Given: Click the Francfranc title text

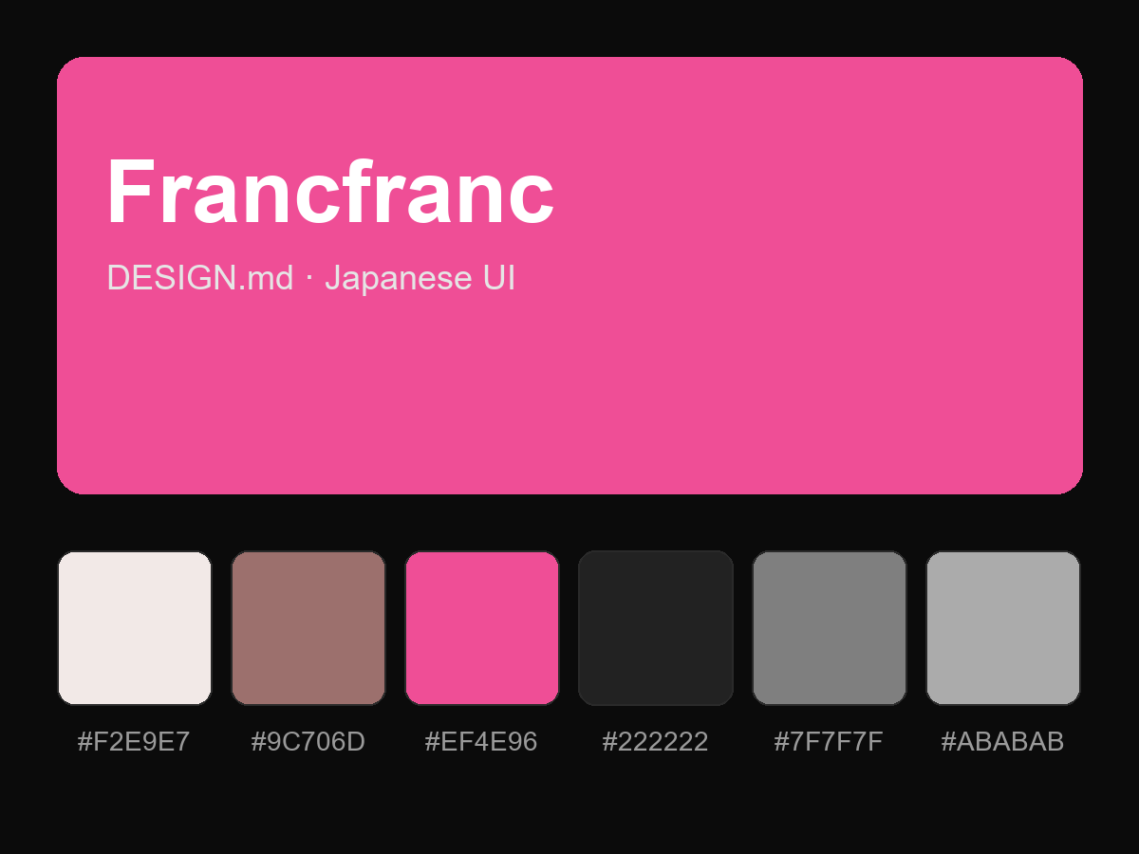Looking at the screenshot, I should (x=330, y=192).
